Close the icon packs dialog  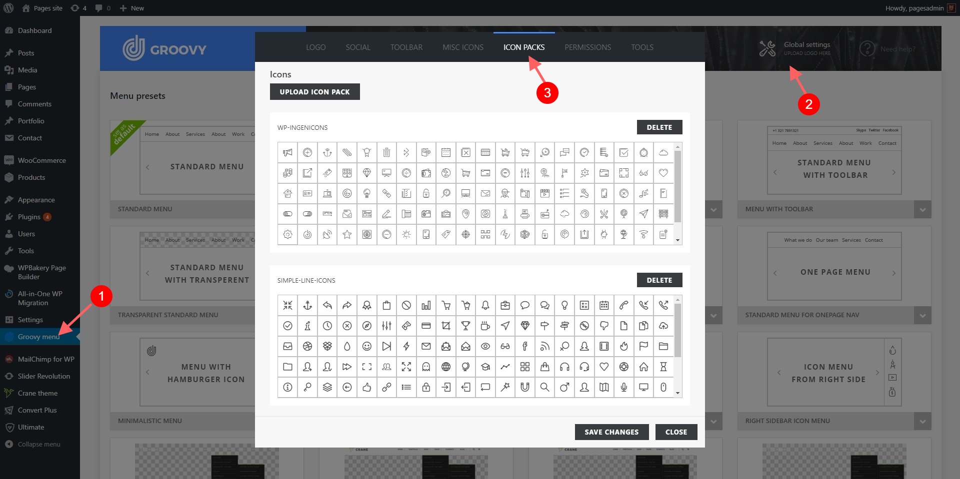676,432
